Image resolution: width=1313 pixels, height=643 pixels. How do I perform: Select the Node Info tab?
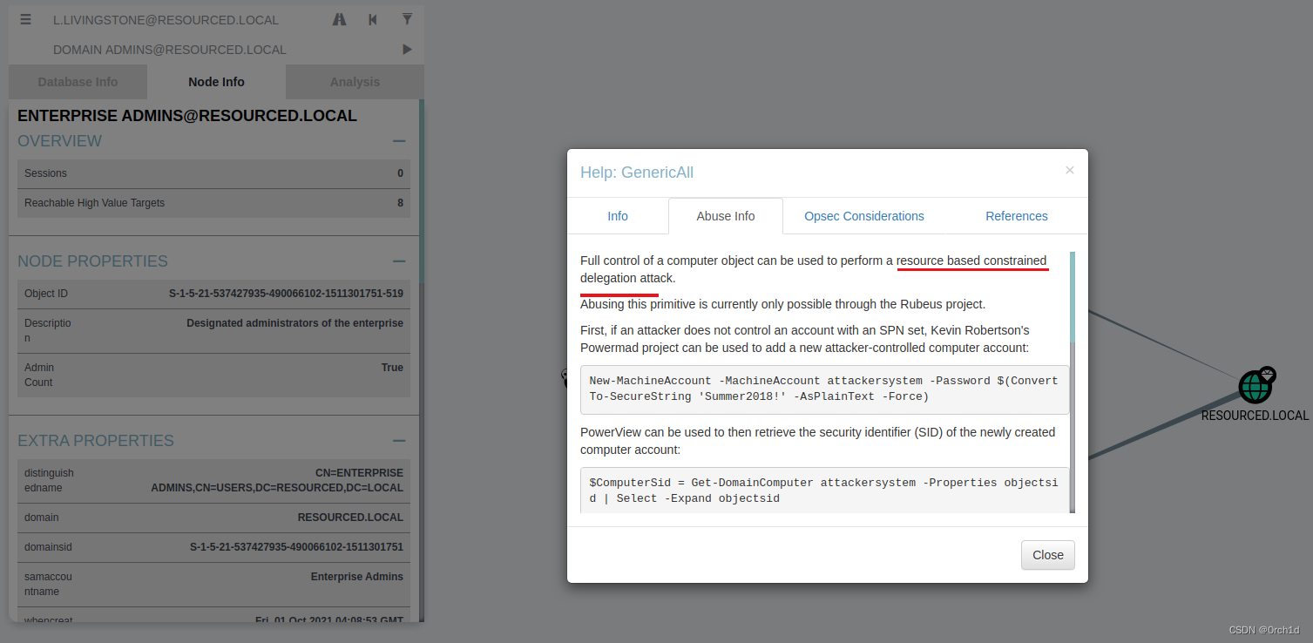[216, 82]
